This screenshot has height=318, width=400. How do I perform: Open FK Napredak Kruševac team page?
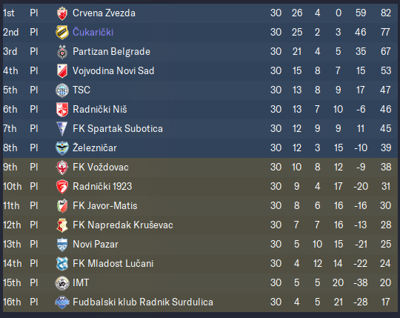[x=123, y=225]
